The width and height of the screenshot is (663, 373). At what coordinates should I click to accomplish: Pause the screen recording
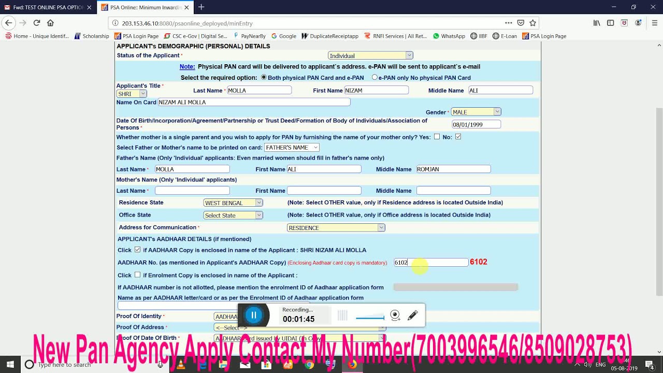[254, 315]
